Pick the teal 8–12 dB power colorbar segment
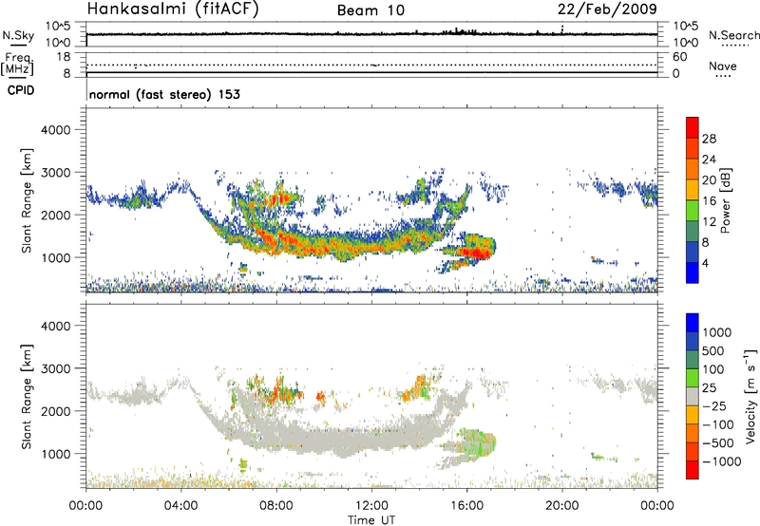This screenshot has width=760, height=526. [693, 232]
